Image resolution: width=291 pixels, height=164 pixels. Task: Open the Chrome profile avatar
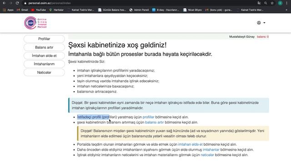click(x=280, y=3)
